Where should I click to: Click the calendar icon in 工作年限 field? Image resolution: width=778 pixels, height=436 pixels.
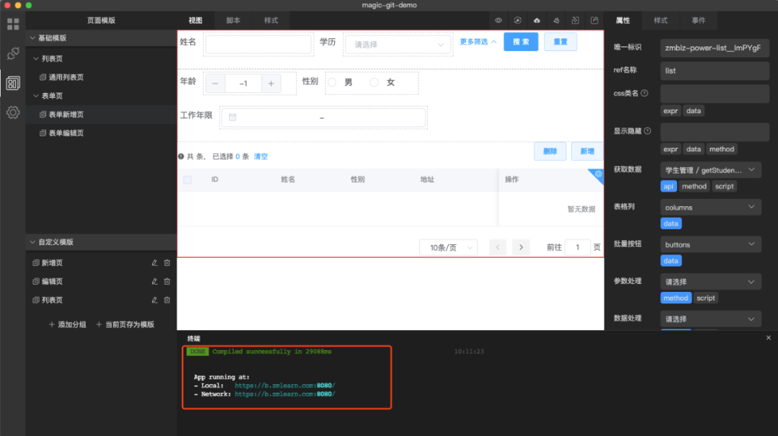[233, 117]
